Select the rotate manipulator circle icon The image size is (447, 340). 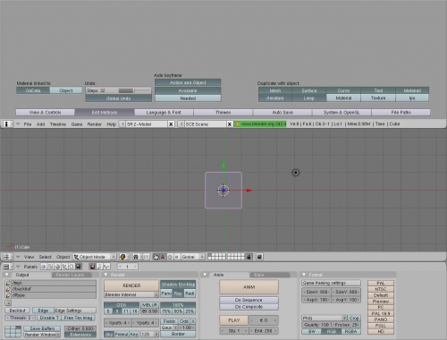[170, 257]
